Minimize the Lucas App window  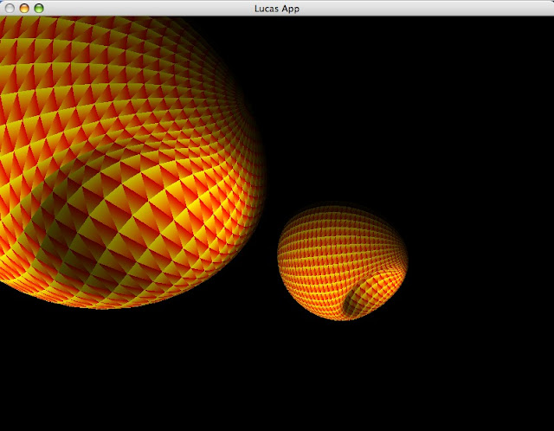pyautogui.click(x=24, y=8)
